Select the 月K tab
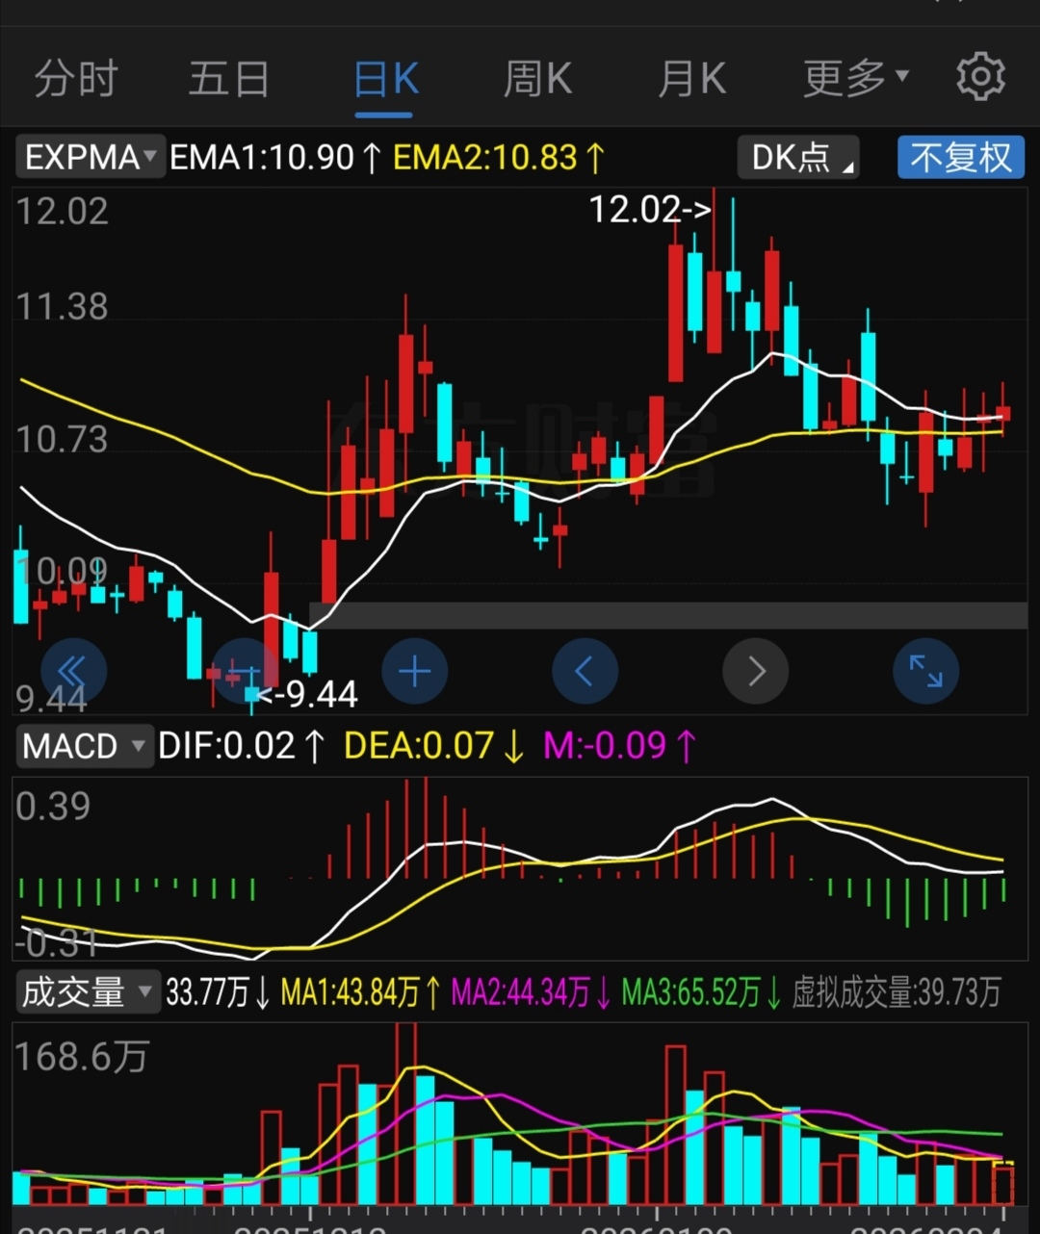The image size is (1040, 1234). (x=691, y=78)
